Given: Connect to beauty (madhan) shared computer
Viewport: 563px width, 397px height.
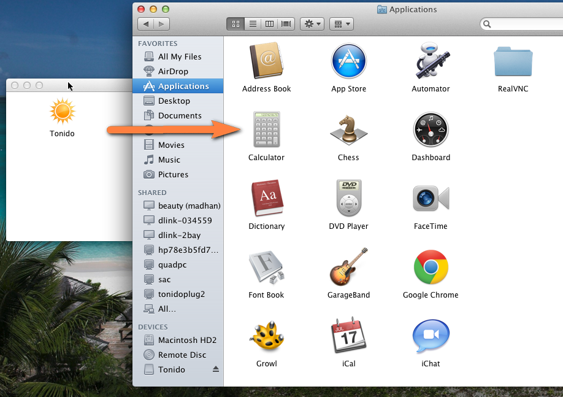Looking at the screenshot, I should click(178, 206).
